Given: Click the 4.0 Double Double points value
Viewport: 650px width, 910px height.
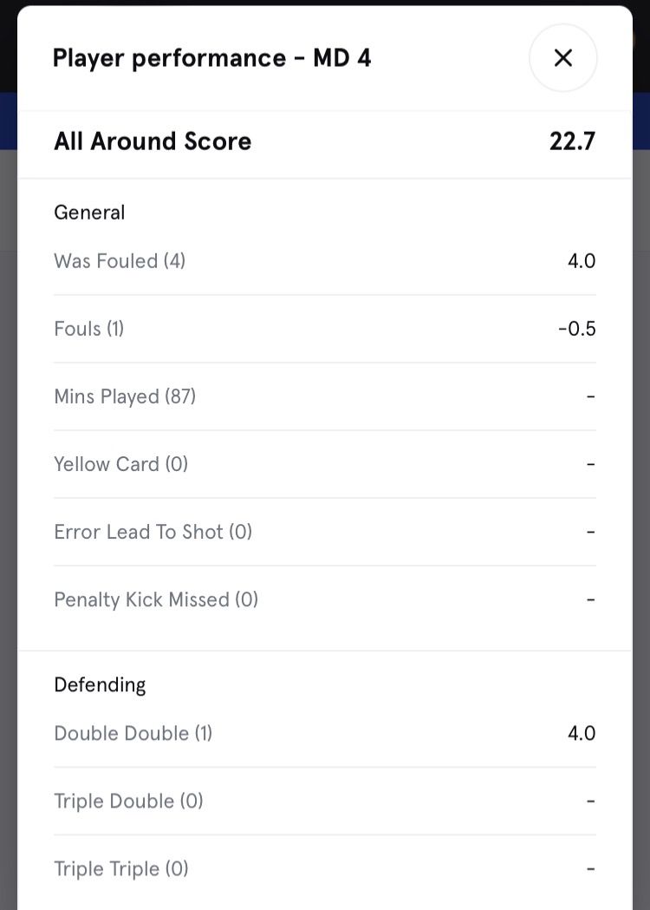Looking at the screenshot, I should coord(582,733).
